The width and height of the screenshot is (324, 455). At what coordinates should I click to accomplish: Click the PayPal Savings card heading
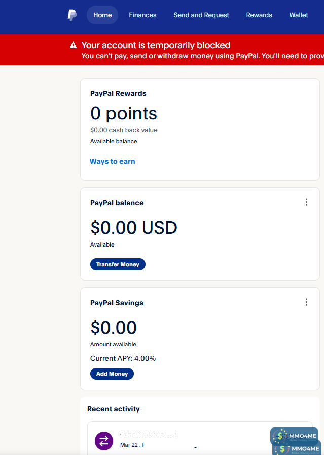(x=117, y=303)
